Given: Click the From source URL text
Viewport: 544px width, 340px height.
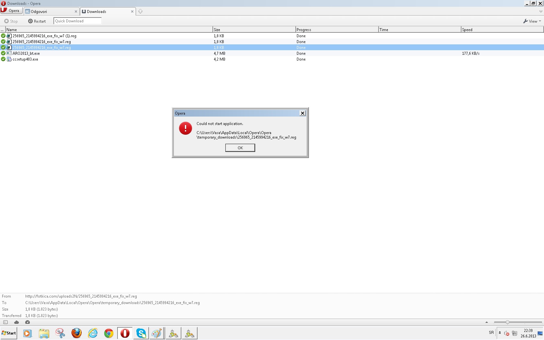Looking at the screenshot, I should (x=81, y=296).
